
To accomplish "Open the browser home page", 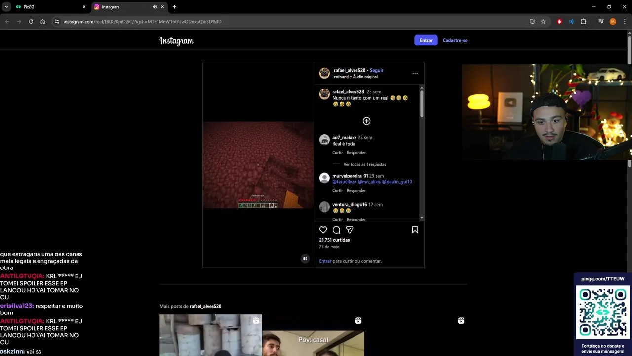I will click(x=42, y=21).
